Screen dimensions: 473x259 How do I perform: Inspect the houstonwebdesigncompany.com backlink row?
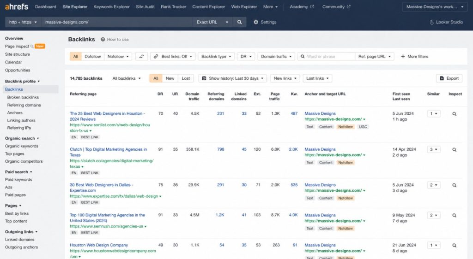[x=455, y=245]
